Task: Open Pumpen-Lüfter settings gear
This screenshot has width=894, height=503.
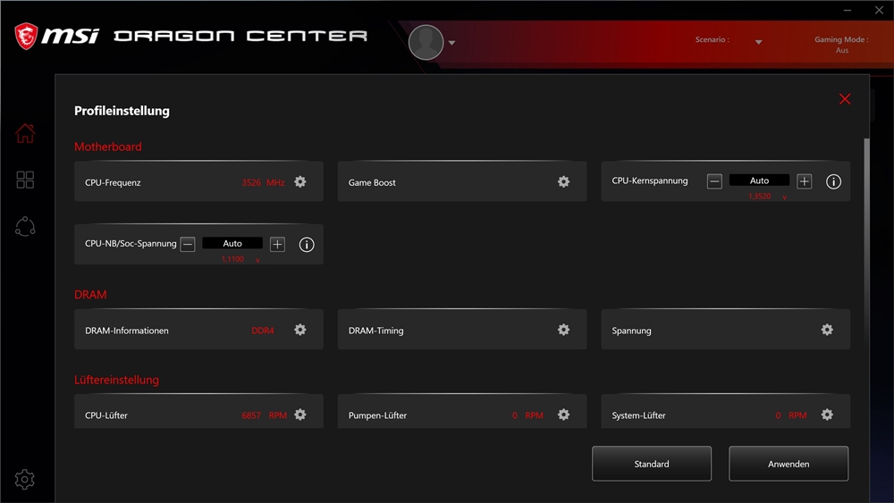Action: point(564,415)
